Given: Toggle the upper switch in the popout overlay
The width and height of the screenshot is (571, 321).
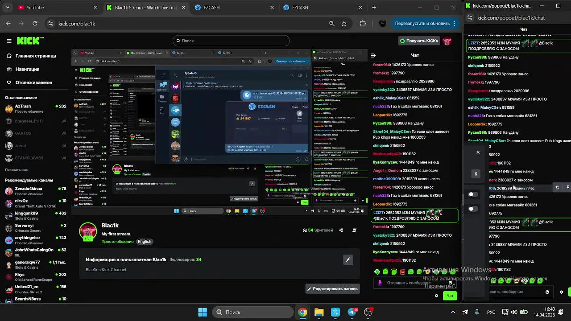Looking at the screenshot, I should [473, 194].
